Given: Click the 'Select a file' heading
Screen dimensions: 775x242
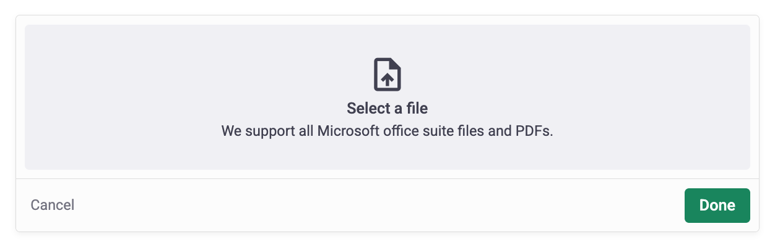Looking at the screenshot, I should point(387,109).
